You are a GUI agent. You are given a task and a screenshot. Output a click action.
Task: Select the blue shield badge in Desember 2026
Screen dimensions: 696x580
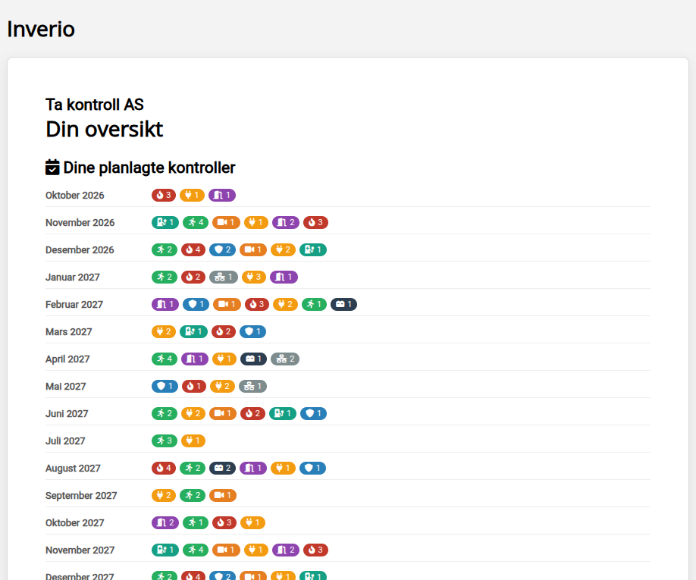(x=222, y=250)
